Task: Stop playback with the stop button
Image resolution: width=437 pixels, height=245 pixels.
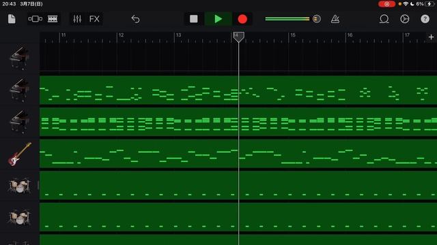Action: [194, 19]
